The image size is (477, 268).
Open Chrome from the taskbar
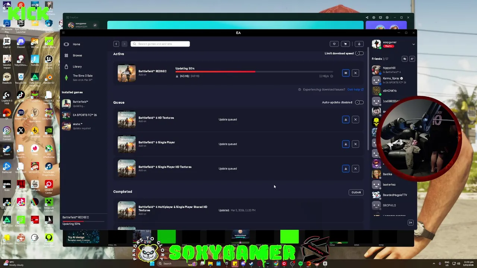[276, 264]
